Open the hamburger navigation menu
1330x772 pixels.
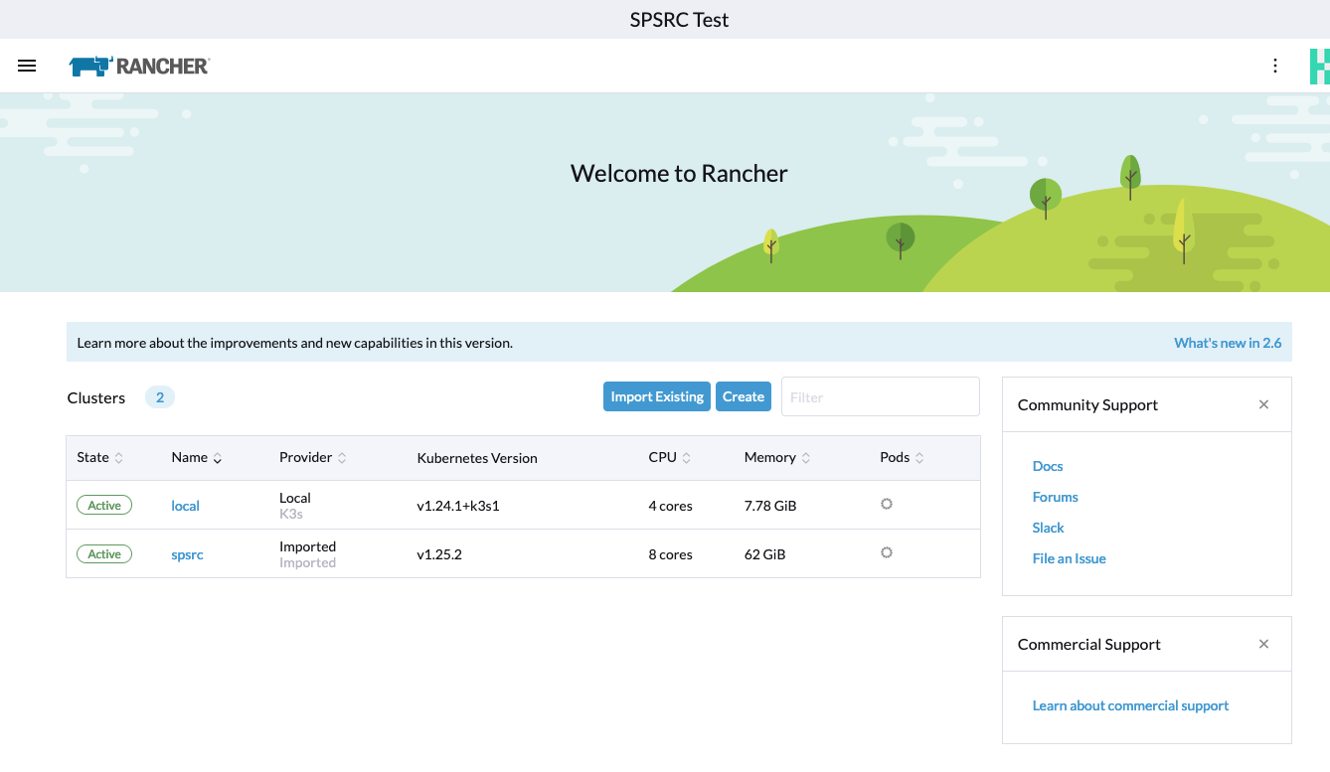click(27, 66)
